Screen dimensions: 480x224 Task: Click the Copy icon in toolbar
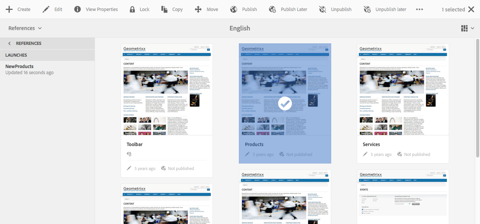[164, 9]
